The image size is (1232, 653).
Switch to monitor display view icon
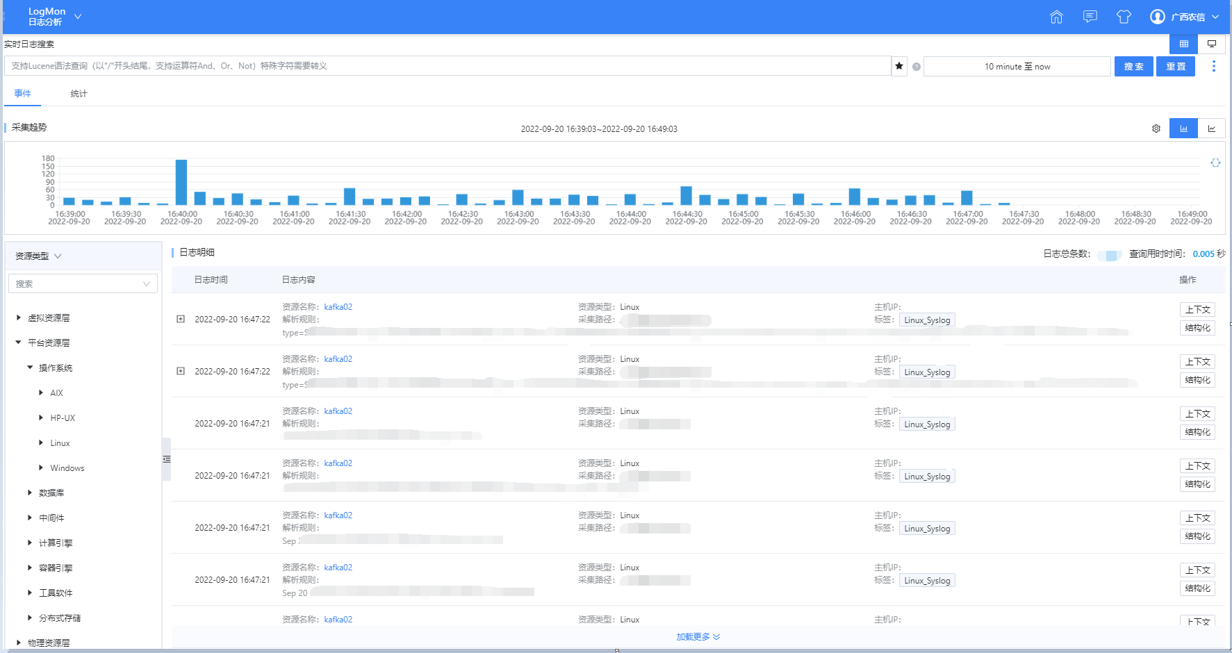pyautogui.click(x=1212, y=44)
